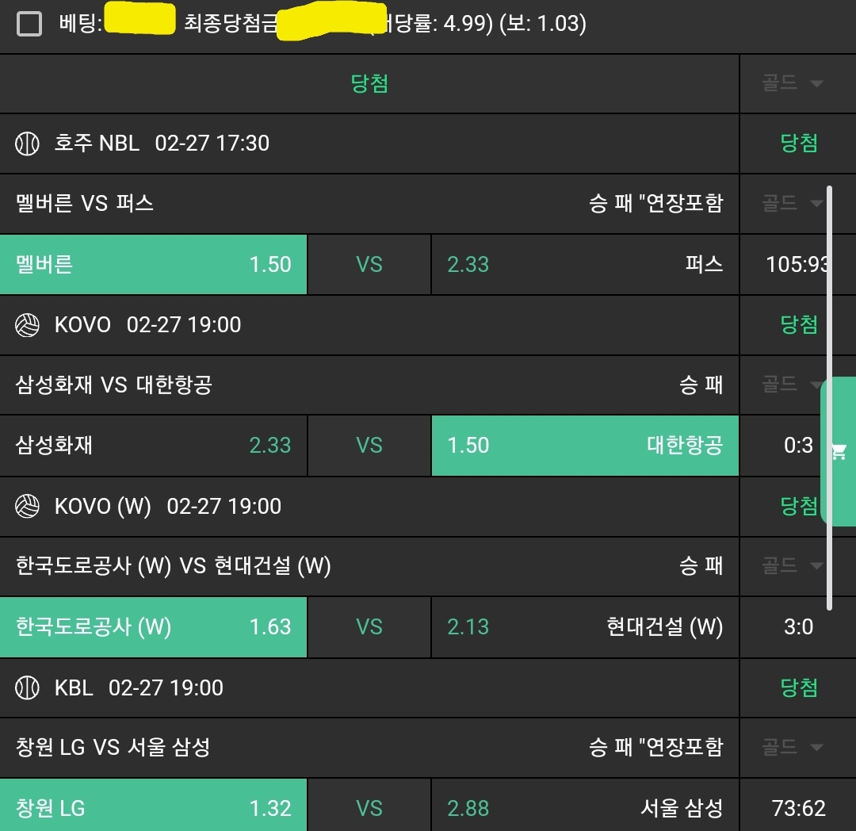This screenshot has width=856, height=831.
Task: Open the shopping cart side tab
Action: tap(839, 452)
